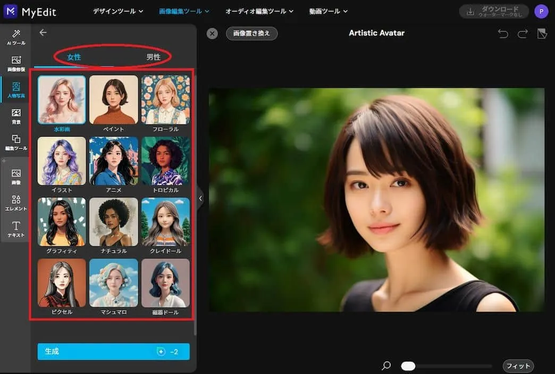Redo the last action

click(x=523, y=33)
